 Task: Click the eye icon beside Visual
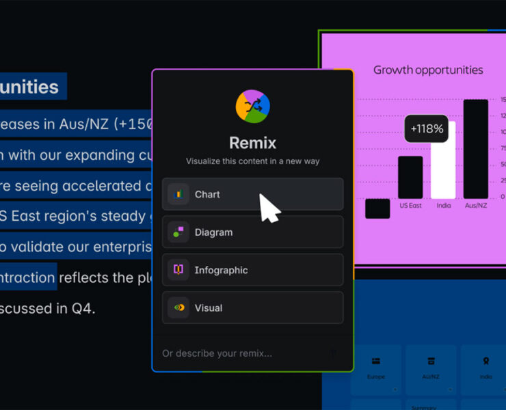178,307
